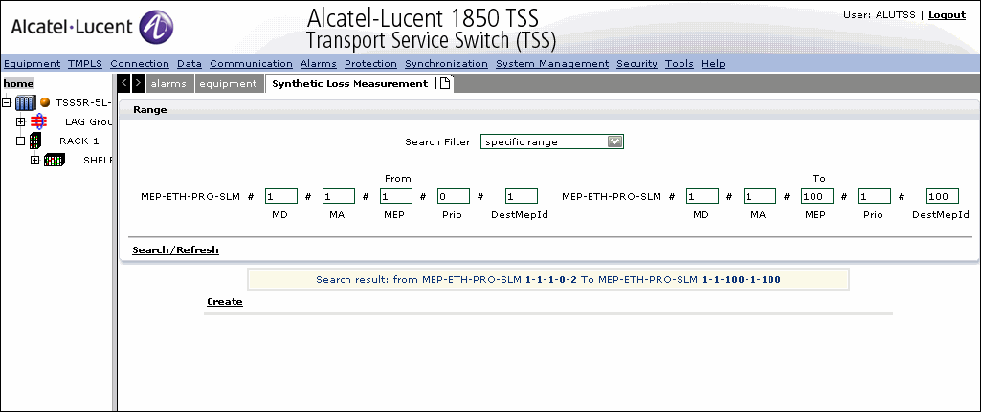The image size is (981, 412).
Task: Open the Connection menu
Action: pyautogui.click(x=140, y=64)
